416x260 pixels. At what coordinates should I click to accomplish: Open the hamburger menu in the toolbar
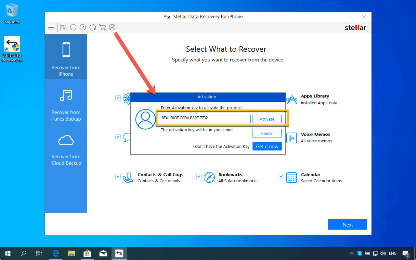51,27
